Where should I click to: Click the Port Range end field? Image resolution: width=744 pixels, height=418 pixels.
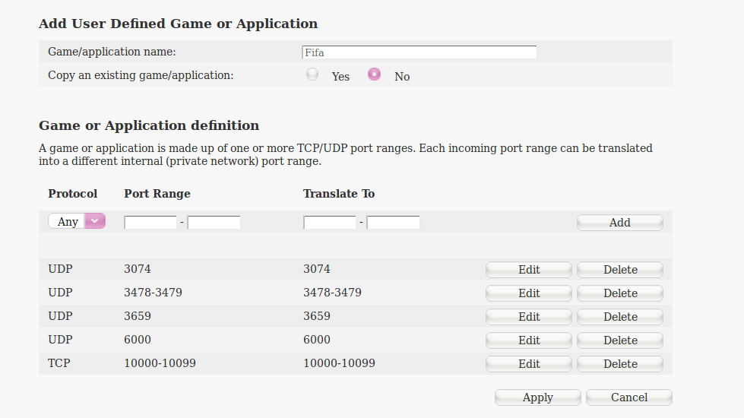[214, 223]
